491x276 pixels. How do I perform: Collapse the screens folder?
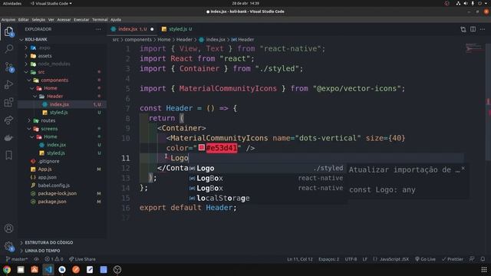[x=29, y=129]
